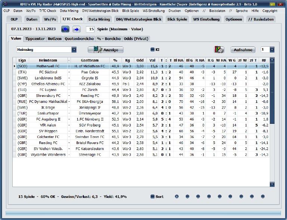
Task: Select the FC Südtirol row
Action: (141, 72)
